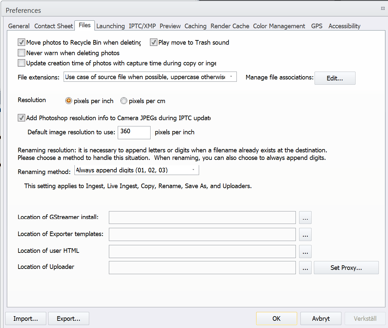388x328 pixels.
Task: Check Add Photoshop resolution info checkbox
Action: tap(22, 118)
